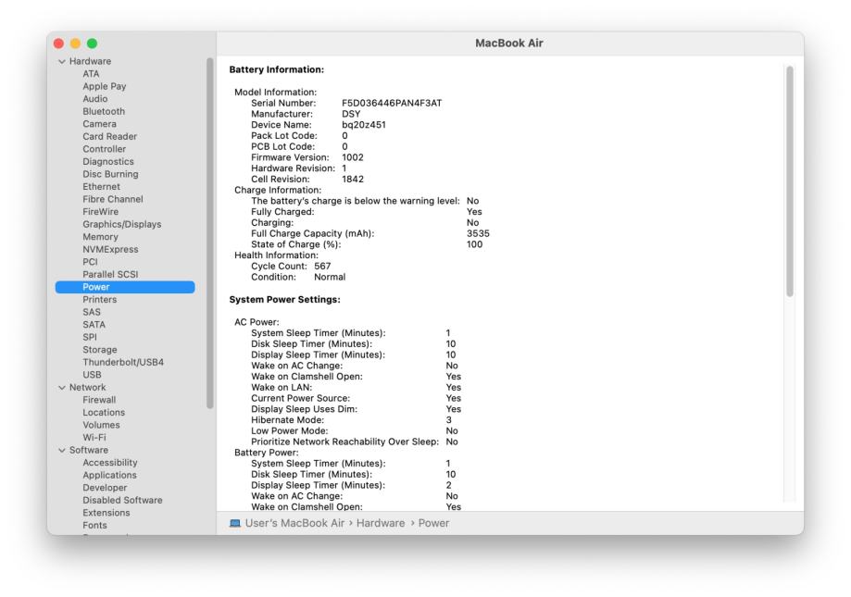Image resolution: width=851 pixels, height=597 pixels.
Task: Click the sidebar vertical scrollbar
Action: pyautogui.click(x=210, y=233)
